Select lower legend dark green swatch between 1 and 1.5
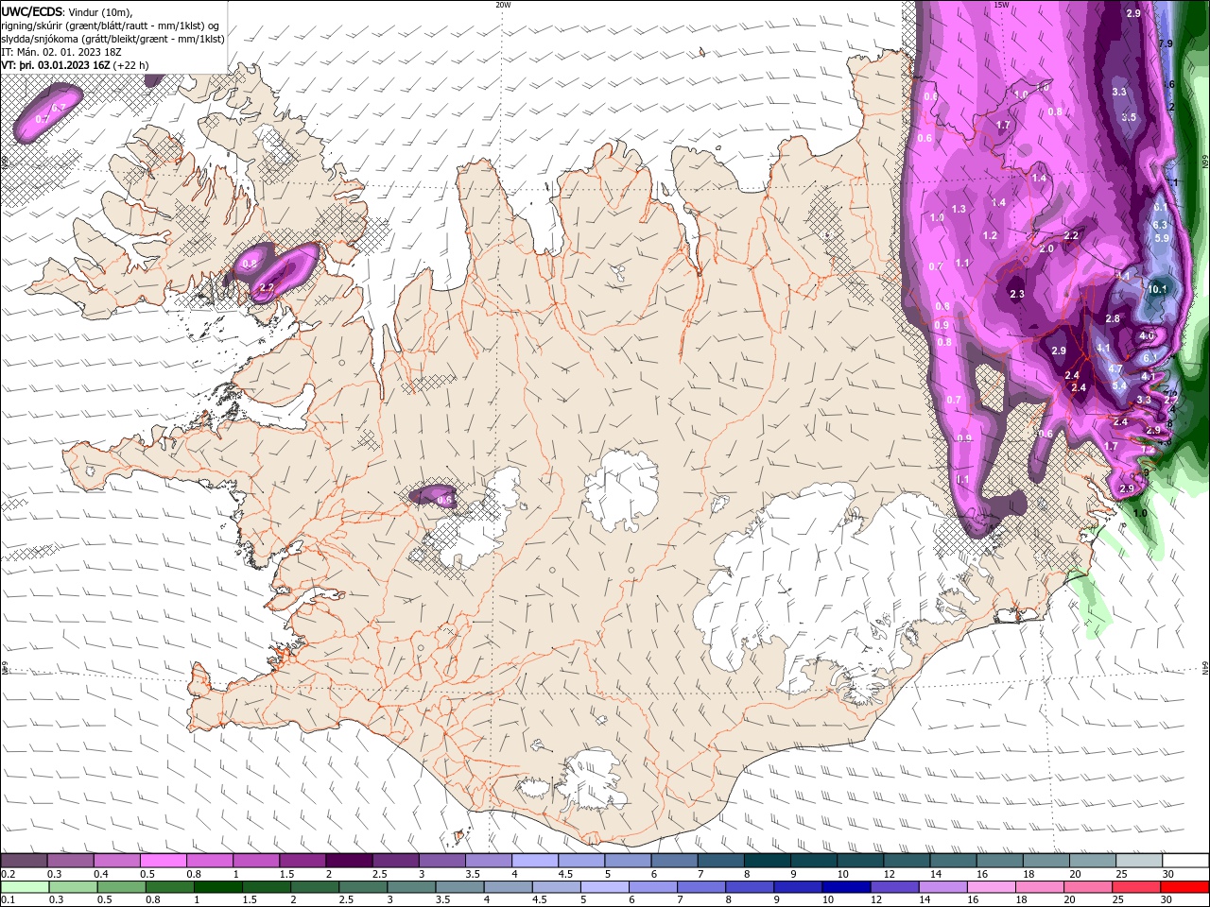The image size is (1210, 907). [x=217, y=886]
